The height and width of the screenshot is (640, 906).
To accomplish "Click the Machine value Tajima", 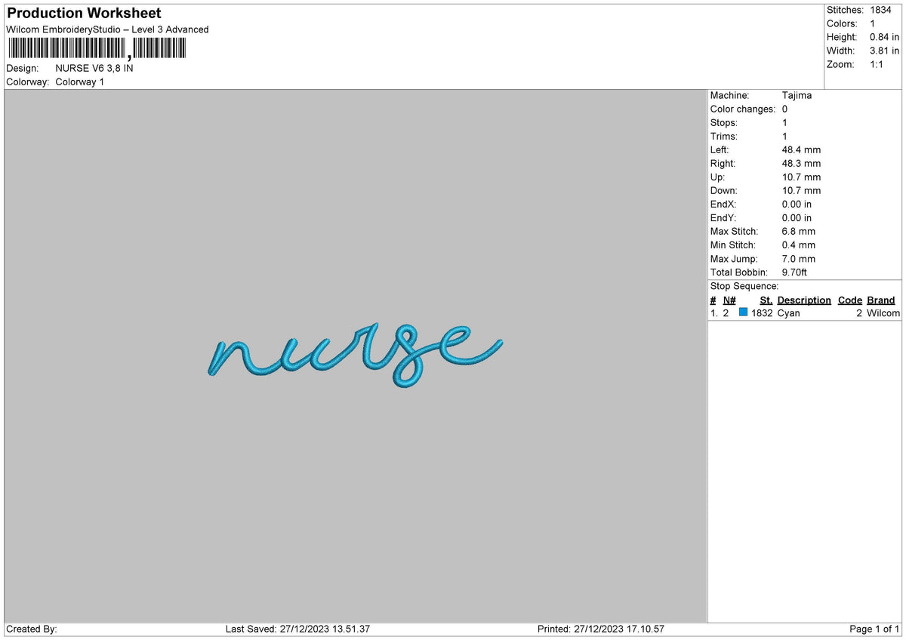I will (797, 95).
